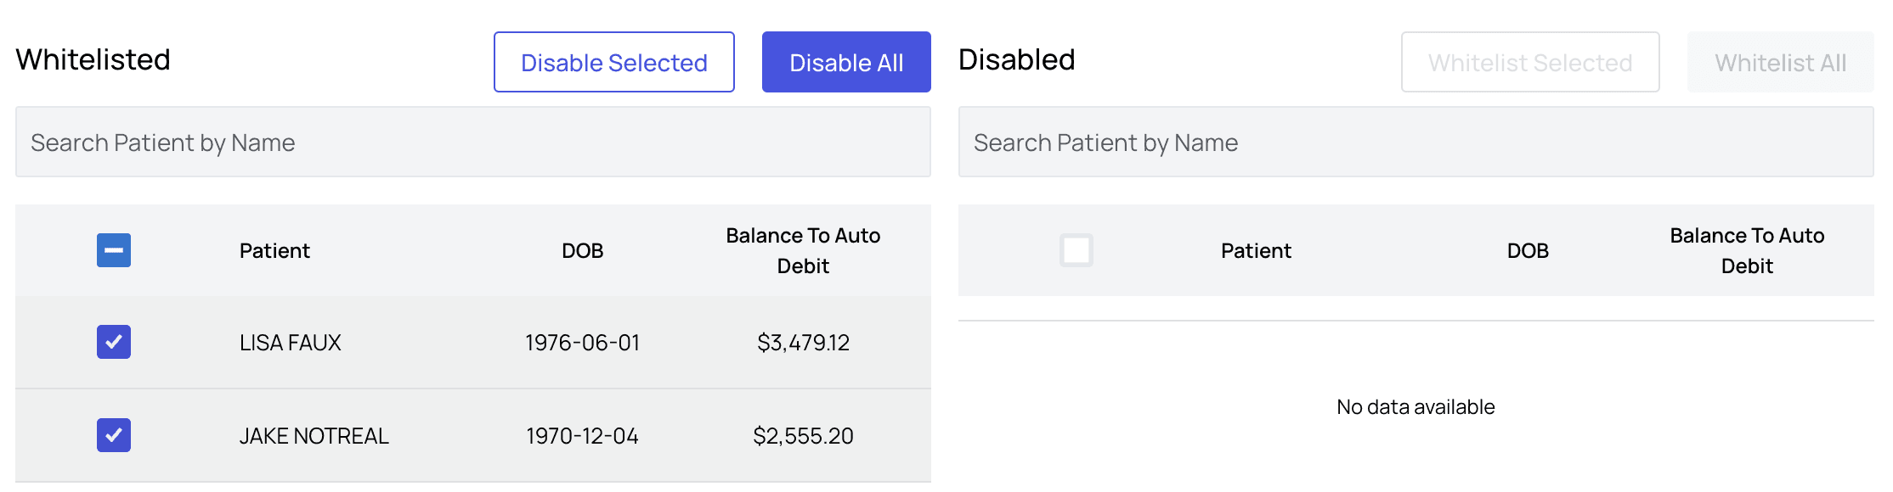Screen dimensions: 1893x492
Task: Toggle the Whitelisted select-all header checkbox
Action: [x=114, y=250]
